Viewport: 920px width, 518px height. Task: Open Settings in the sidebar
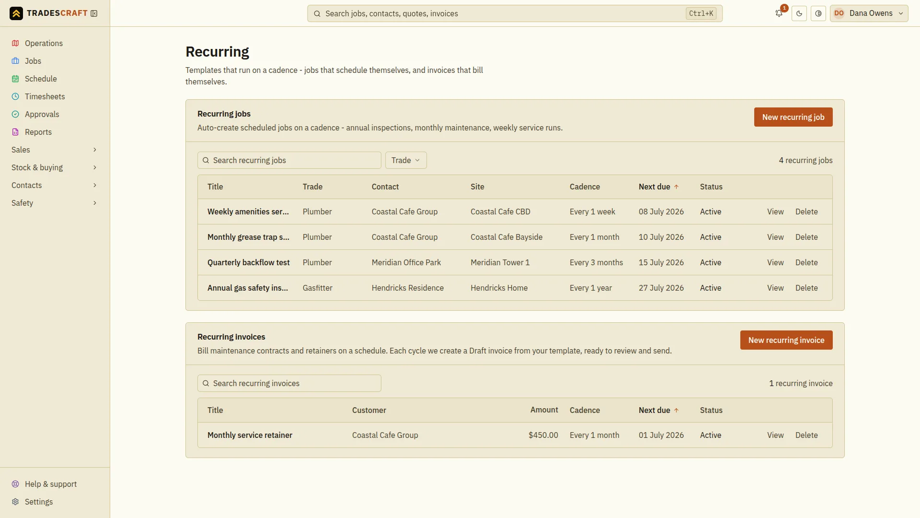coord(55,502)
